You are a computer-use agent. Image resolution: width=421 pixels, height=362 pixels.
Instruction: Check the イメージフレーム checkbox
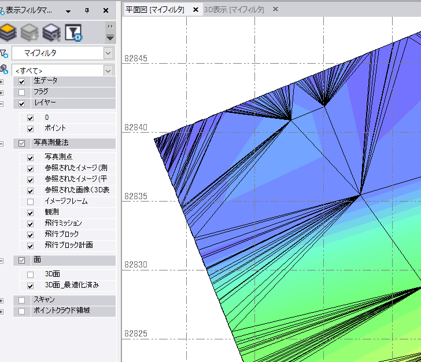[30, 202]
